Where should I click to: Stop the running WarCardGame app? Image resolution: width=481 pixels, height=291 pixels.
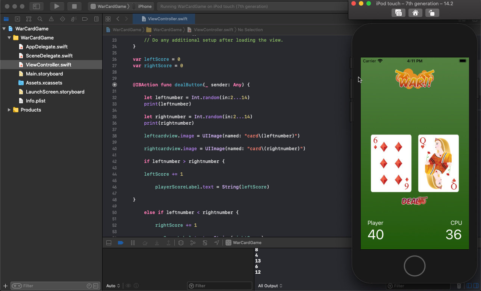tap(74, 6)
